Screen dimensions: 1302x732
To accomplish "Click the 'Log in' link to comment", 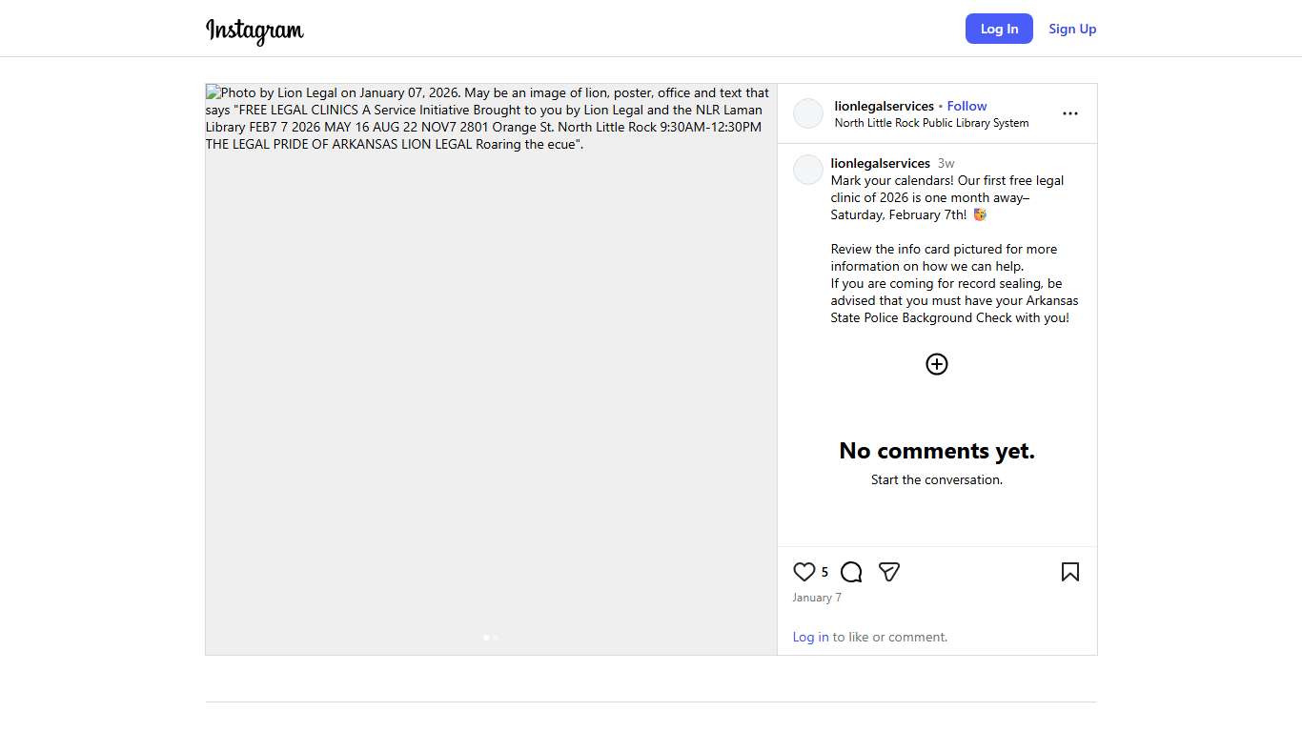I will (x=810, y=637).
